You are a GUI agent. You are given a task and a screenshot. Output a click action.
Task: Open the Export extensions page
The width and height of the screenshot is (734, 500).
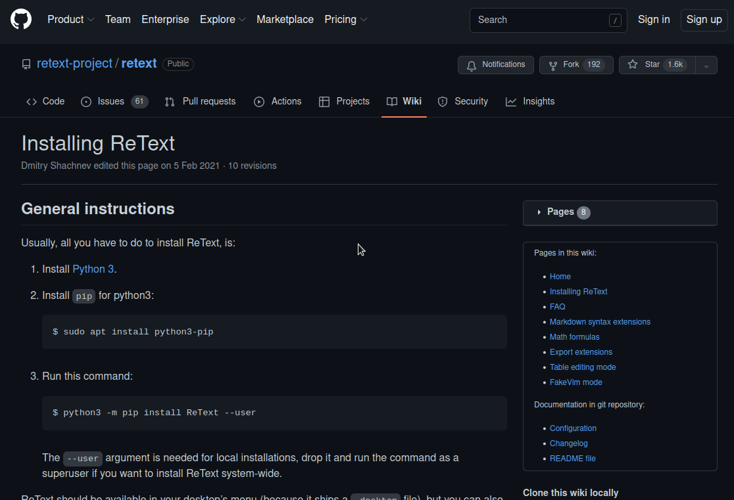click(x=581, y=352)
